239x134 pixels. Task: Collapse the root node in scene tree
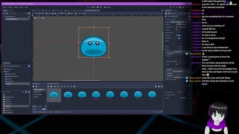click(x=4, y=16)
